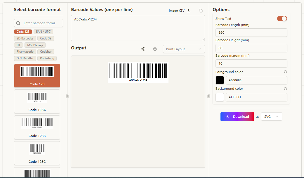Reset the Background color using its reset icon

coord(285,89)
